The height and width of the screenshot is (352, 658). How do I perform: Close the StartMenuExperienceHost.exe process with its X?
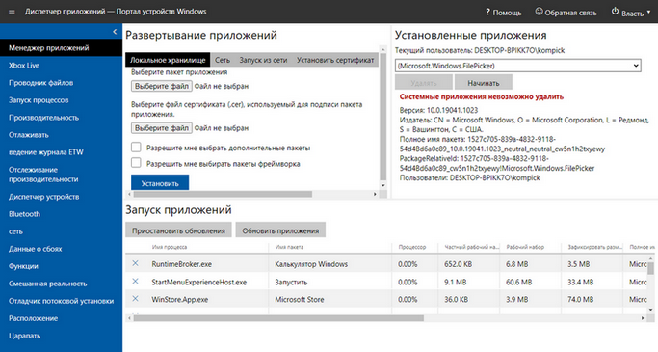pos(135,281)
